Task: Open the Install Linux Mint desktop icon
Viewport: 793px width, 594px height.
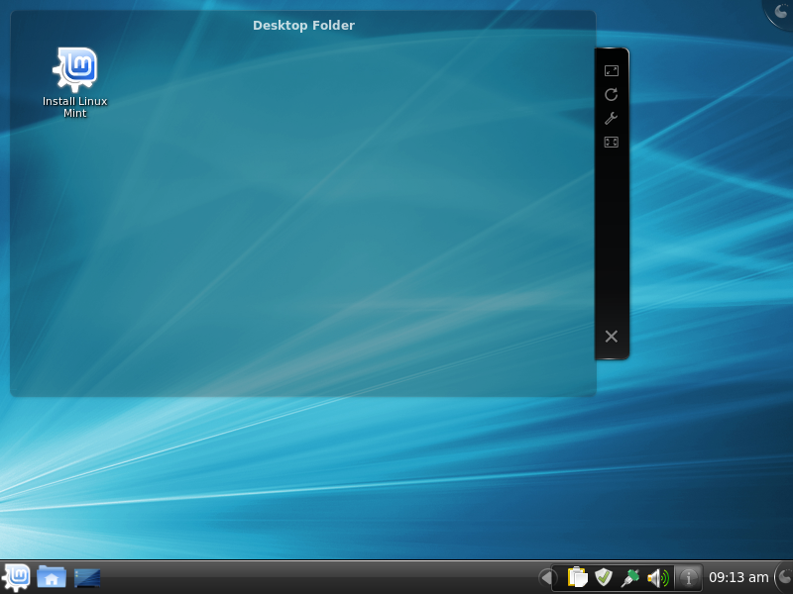Action: tap(74, 71)
